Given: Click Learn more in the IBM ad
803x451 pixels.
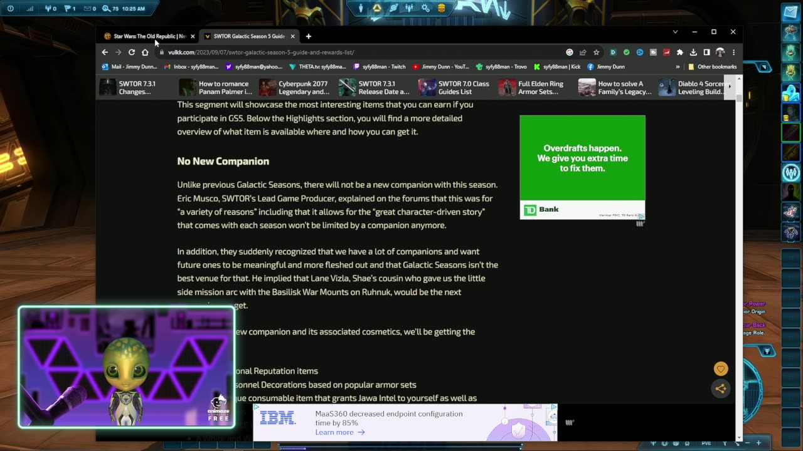Looking at the screenshot, I should point(340,432).
